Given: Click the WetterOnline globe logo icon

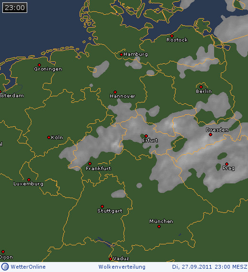Looking at the screenshot, I should pyautogui.click(x=5, y=267).
